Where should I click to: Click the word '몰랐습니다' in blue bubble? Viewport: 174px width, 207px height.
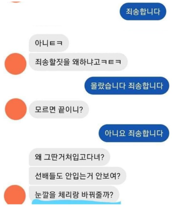click(108, 86)
